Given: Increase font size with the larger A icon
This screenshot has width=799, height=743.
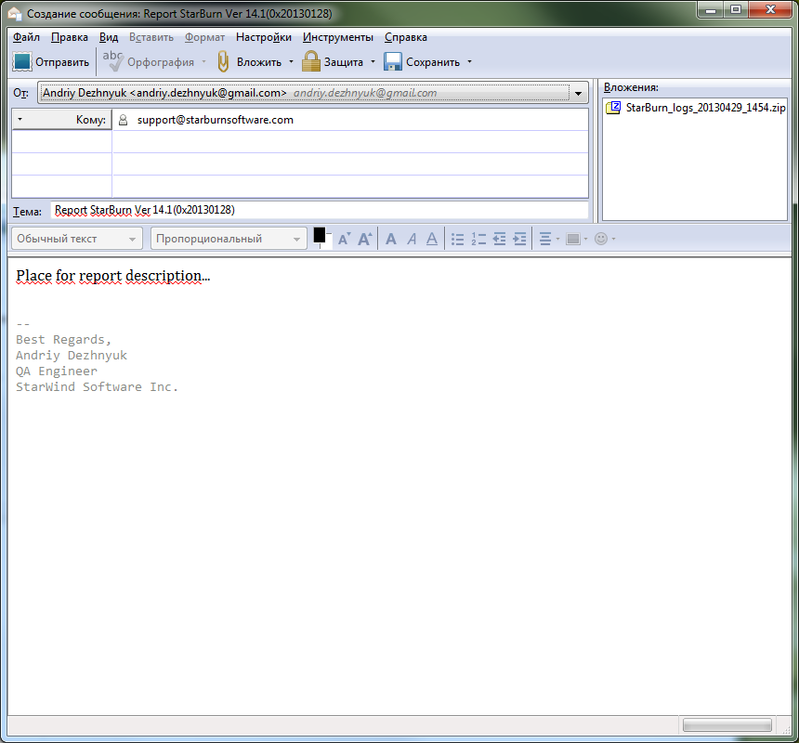Looking at the screenshot, I should [x=365, y=239].
